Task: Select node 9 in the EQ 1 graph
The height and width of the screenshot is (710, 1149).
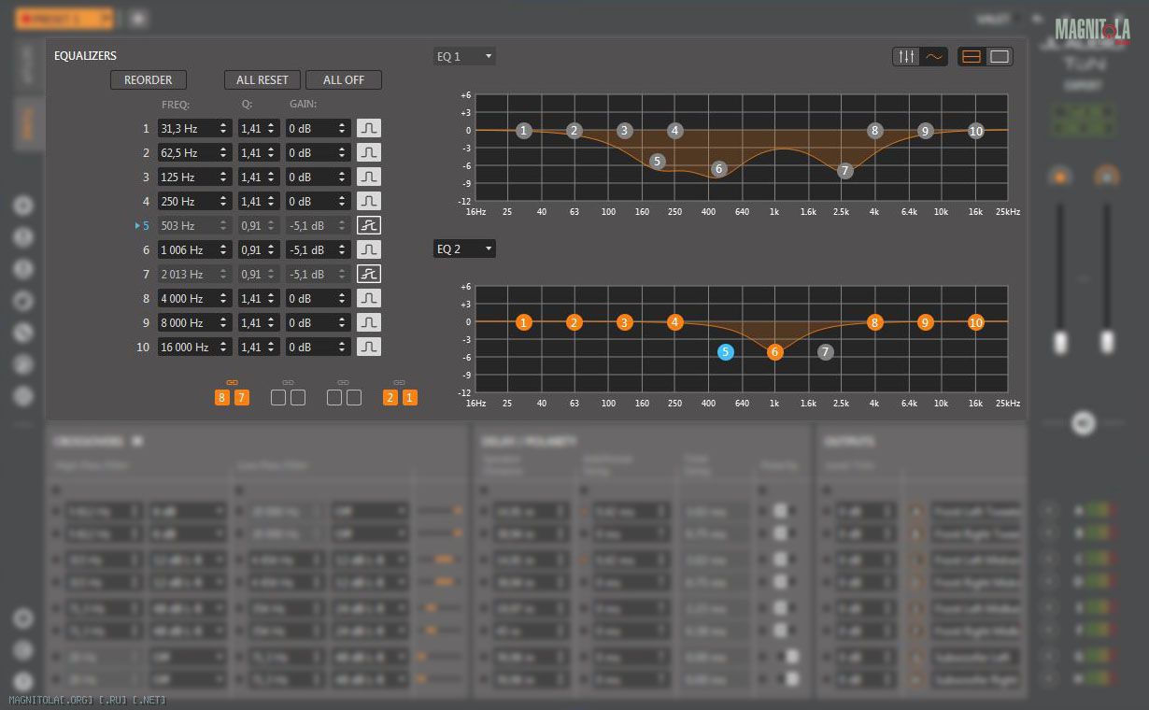Action: pyautogui.click(x=925, y=131)
